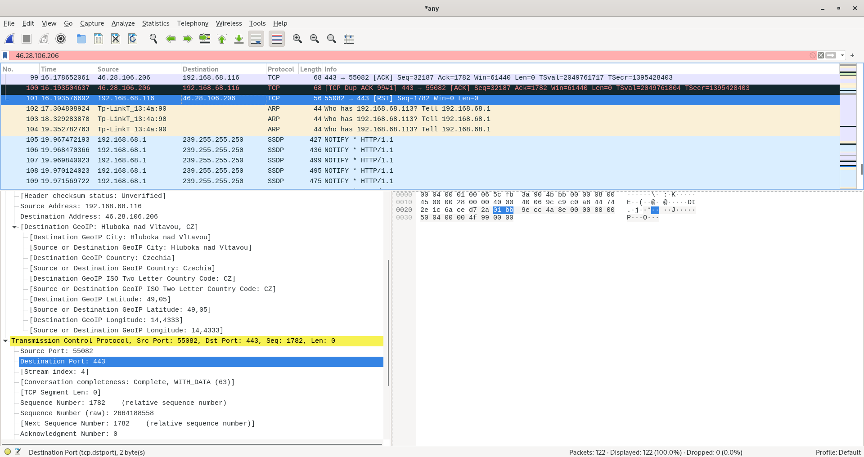Stop the running packet capture
The image size is (864, 457).
pyautogui.click(x=27, y=39)
